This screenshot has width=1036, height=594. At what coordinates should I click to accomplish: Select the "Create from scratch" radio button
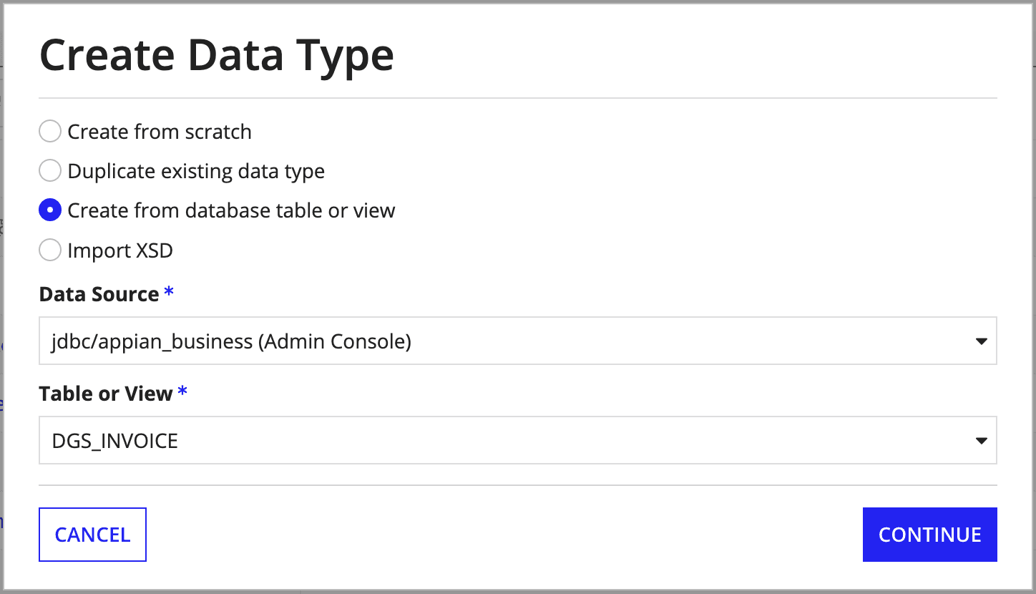tap(50, 132)
